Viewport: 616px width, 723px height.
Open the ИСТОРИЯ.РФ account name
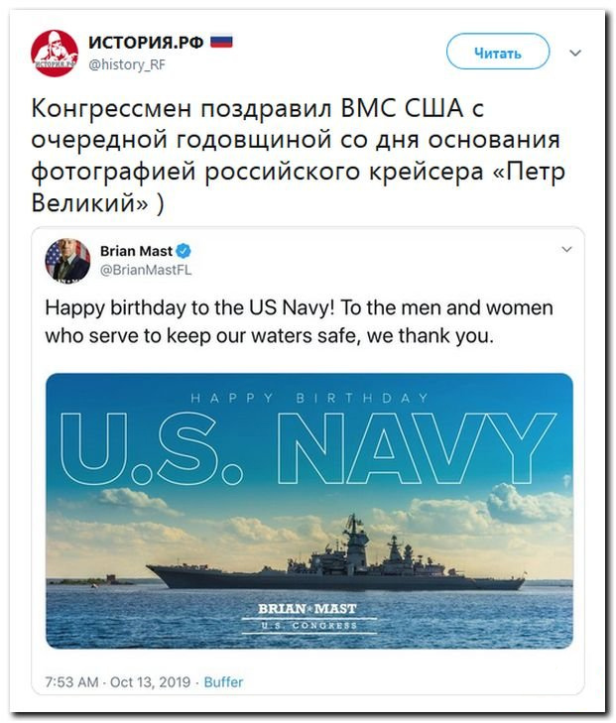coord(146,42)
